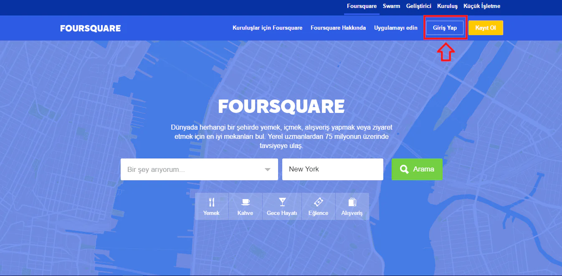Open the Gece Hayatı cocktail category

pyautogui.click(x=282, y=206)
